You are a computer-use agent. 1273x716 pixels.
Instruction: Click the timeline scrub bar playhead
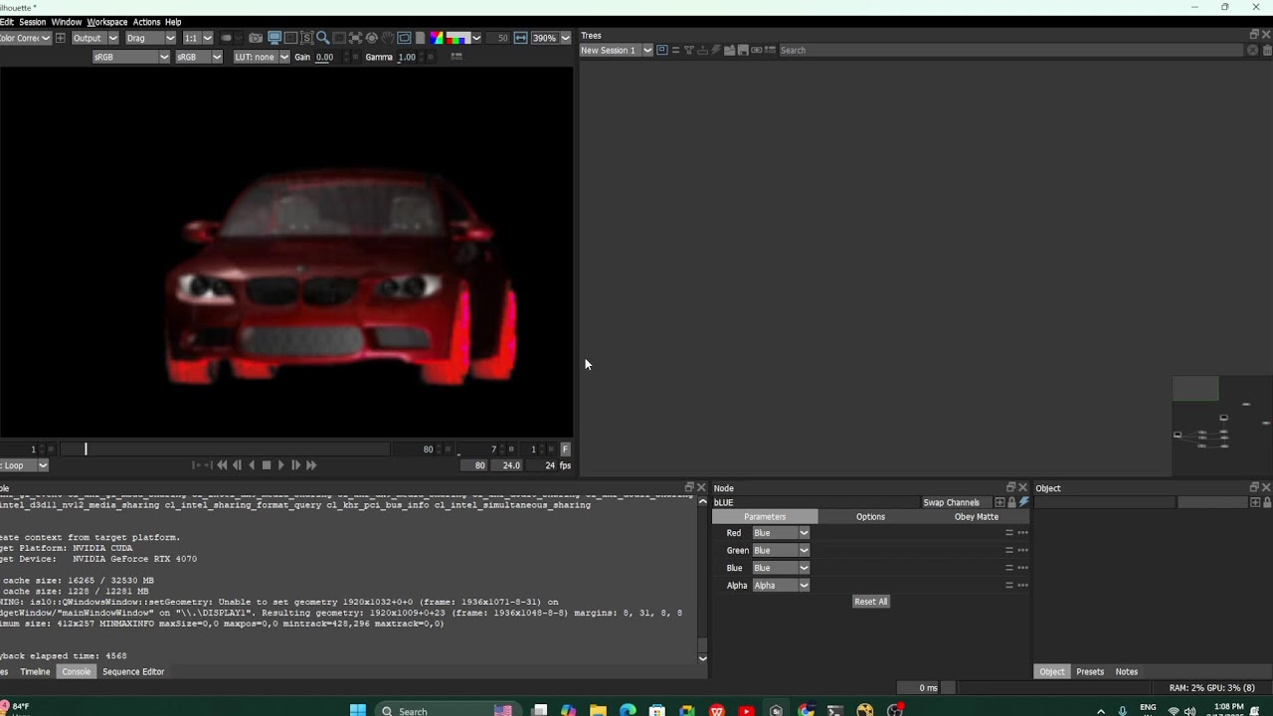[86, 449]
